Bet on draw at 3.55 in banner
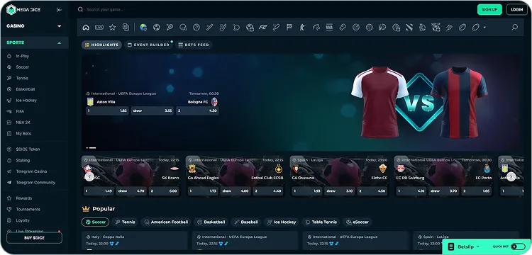Image resolution: width=532 pixels, height=255 pixels. (153, 110)
